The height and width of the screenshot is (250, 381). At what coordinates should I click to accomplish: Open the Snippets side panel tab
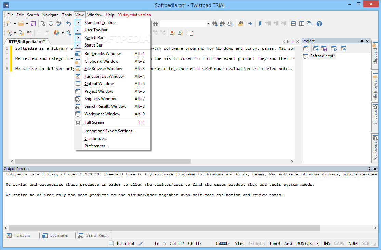pos(375,117)
